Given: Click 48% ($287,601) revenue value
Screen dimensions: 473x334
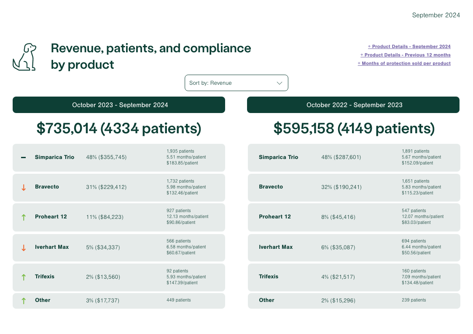Looking at the screenshot, I should 341,157.
